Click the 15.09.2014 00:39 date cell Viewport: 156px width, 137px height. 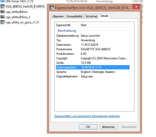76,1
